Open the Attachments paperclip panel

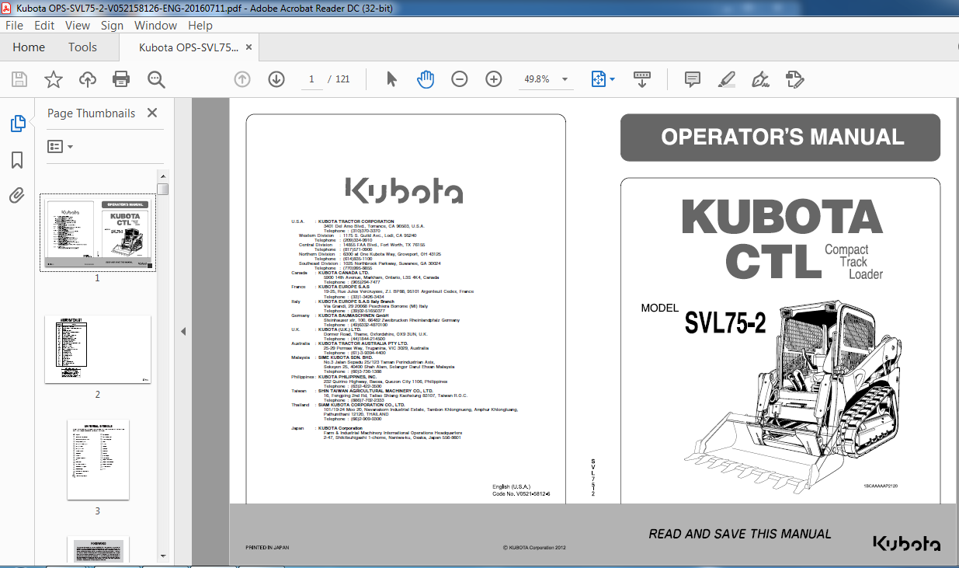click(x=17, y=196)
